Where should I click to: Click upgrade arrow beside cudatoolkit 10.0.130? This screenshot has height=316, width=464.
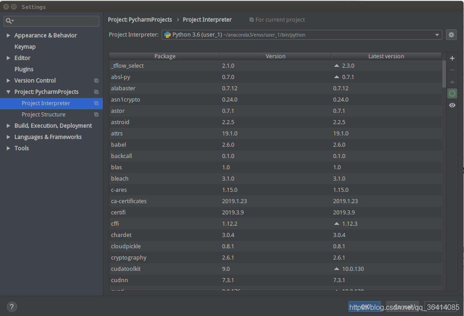[x=336, y=269]
